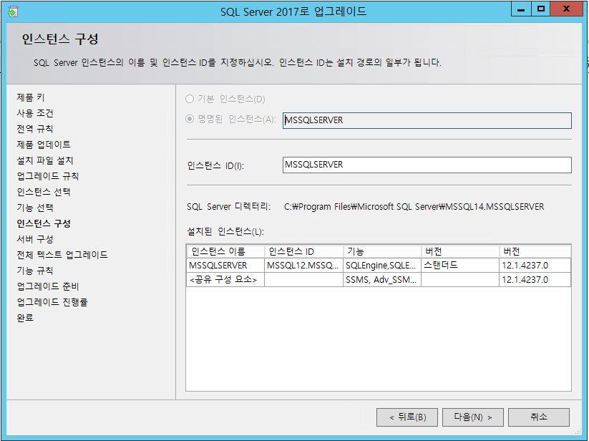
Task: Select the 기본 인스턴스(D) radio button
Action: (190, 99)
